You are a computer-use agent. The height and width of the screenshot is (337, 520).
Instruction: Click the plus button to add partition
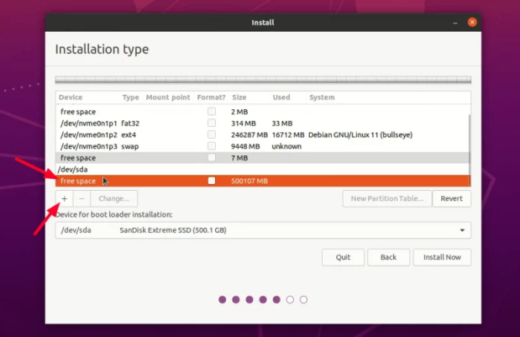[64, 199]
